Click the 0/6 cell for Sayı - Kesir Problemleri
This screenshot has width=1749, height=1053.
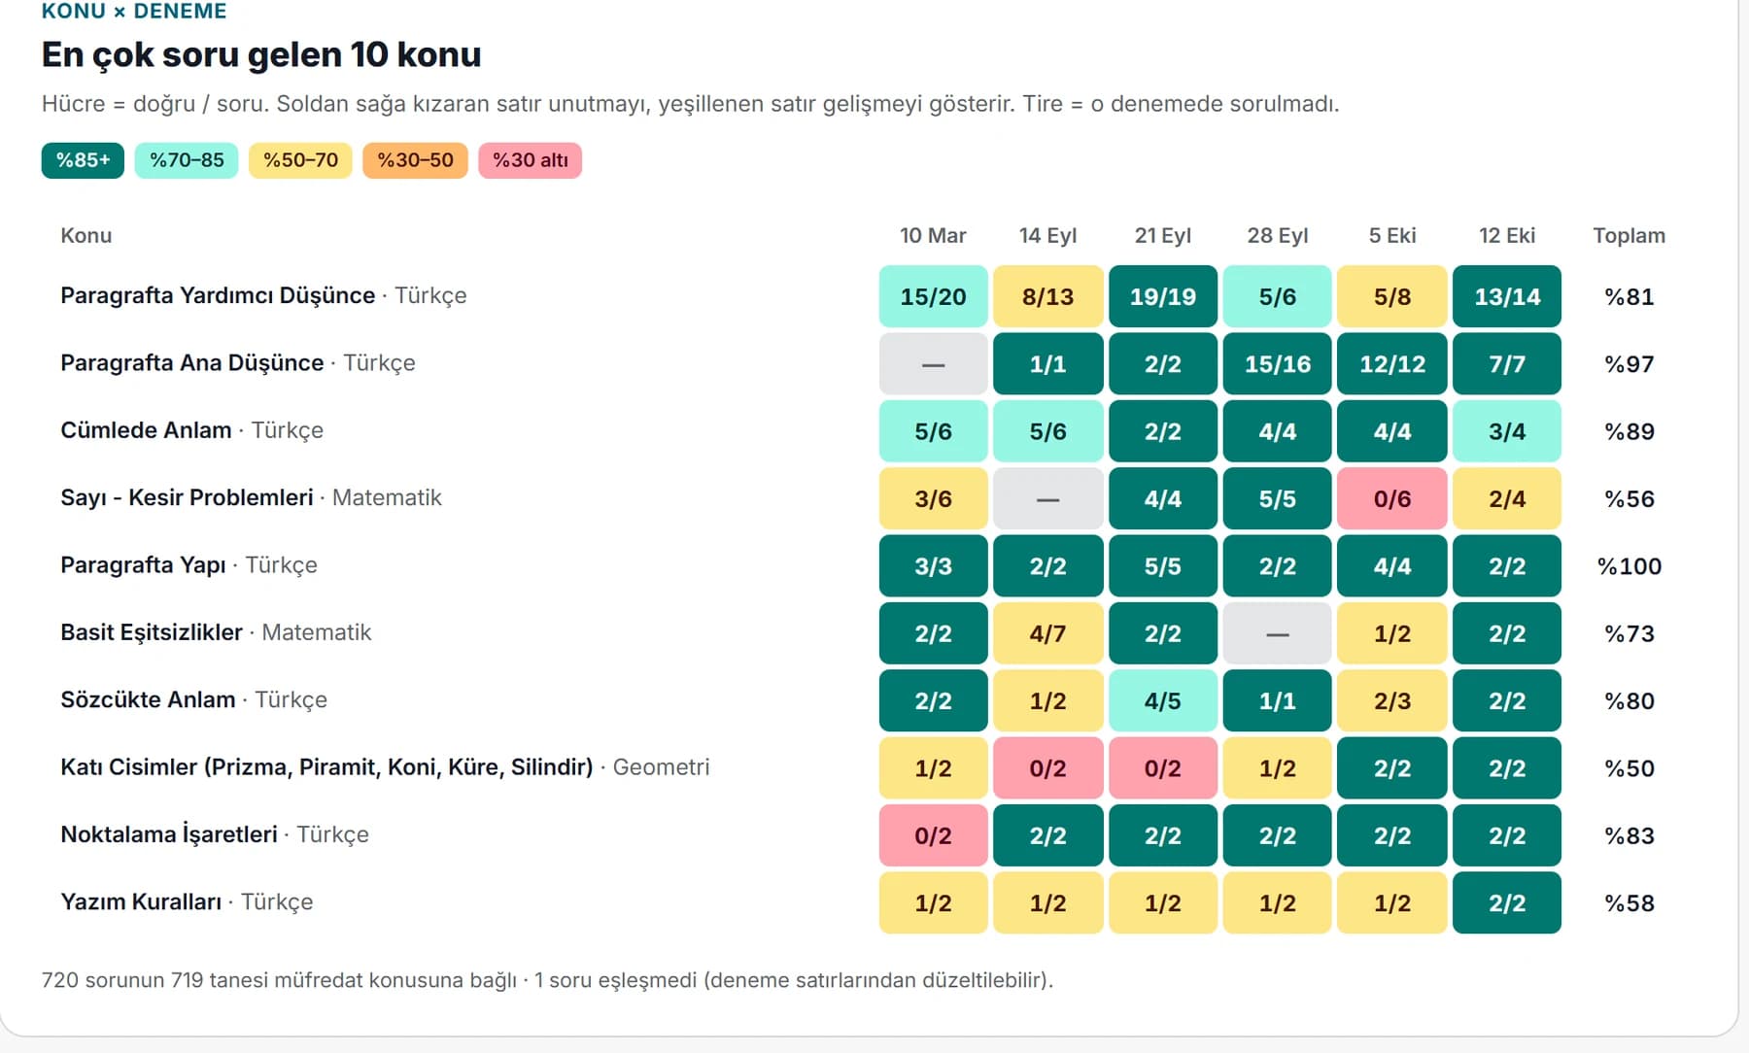click(x=1392, y=498)
